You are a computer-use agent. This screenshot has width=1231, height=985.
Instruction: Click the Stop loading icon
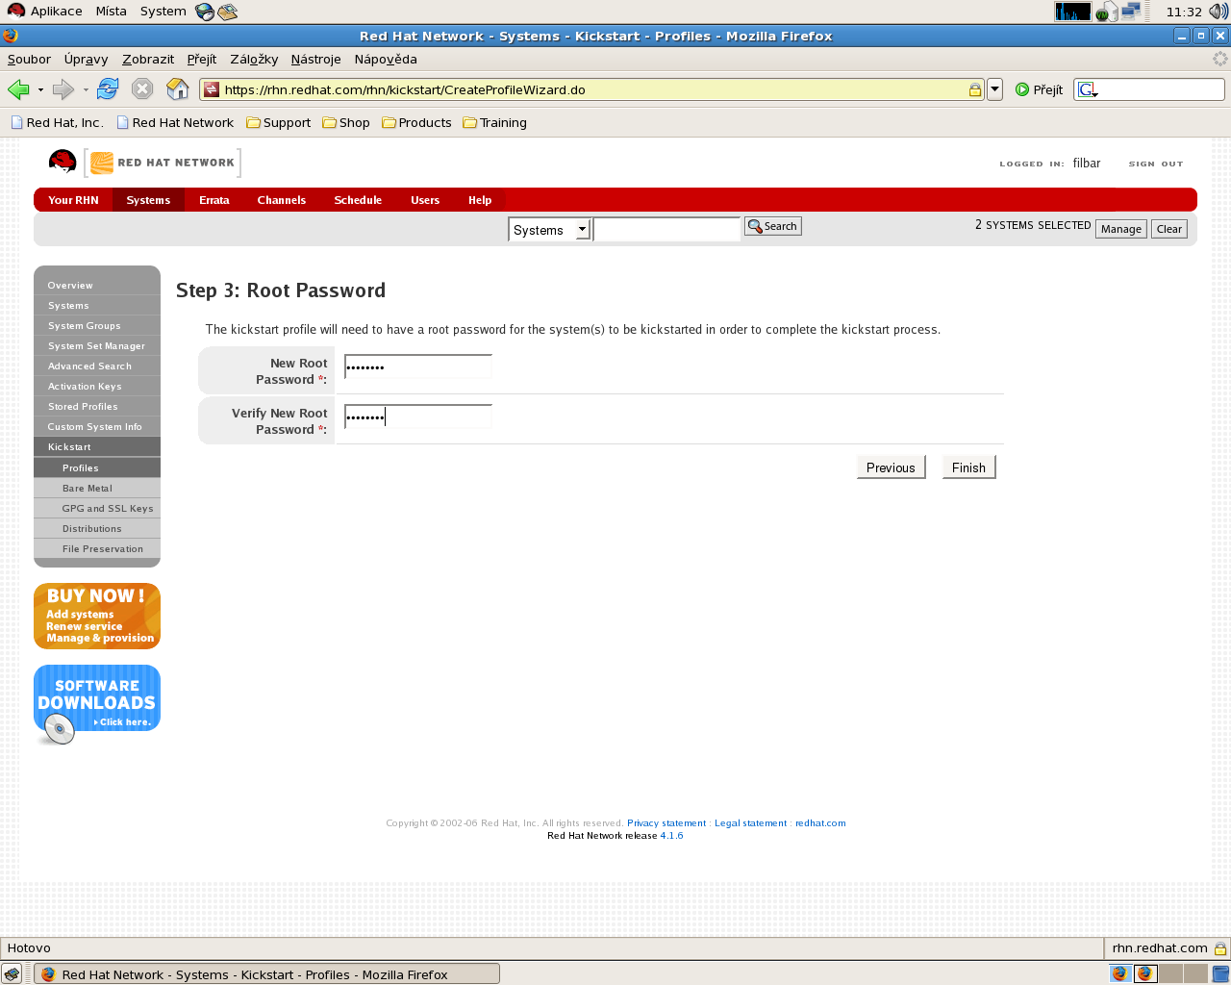tap(142, 89)
